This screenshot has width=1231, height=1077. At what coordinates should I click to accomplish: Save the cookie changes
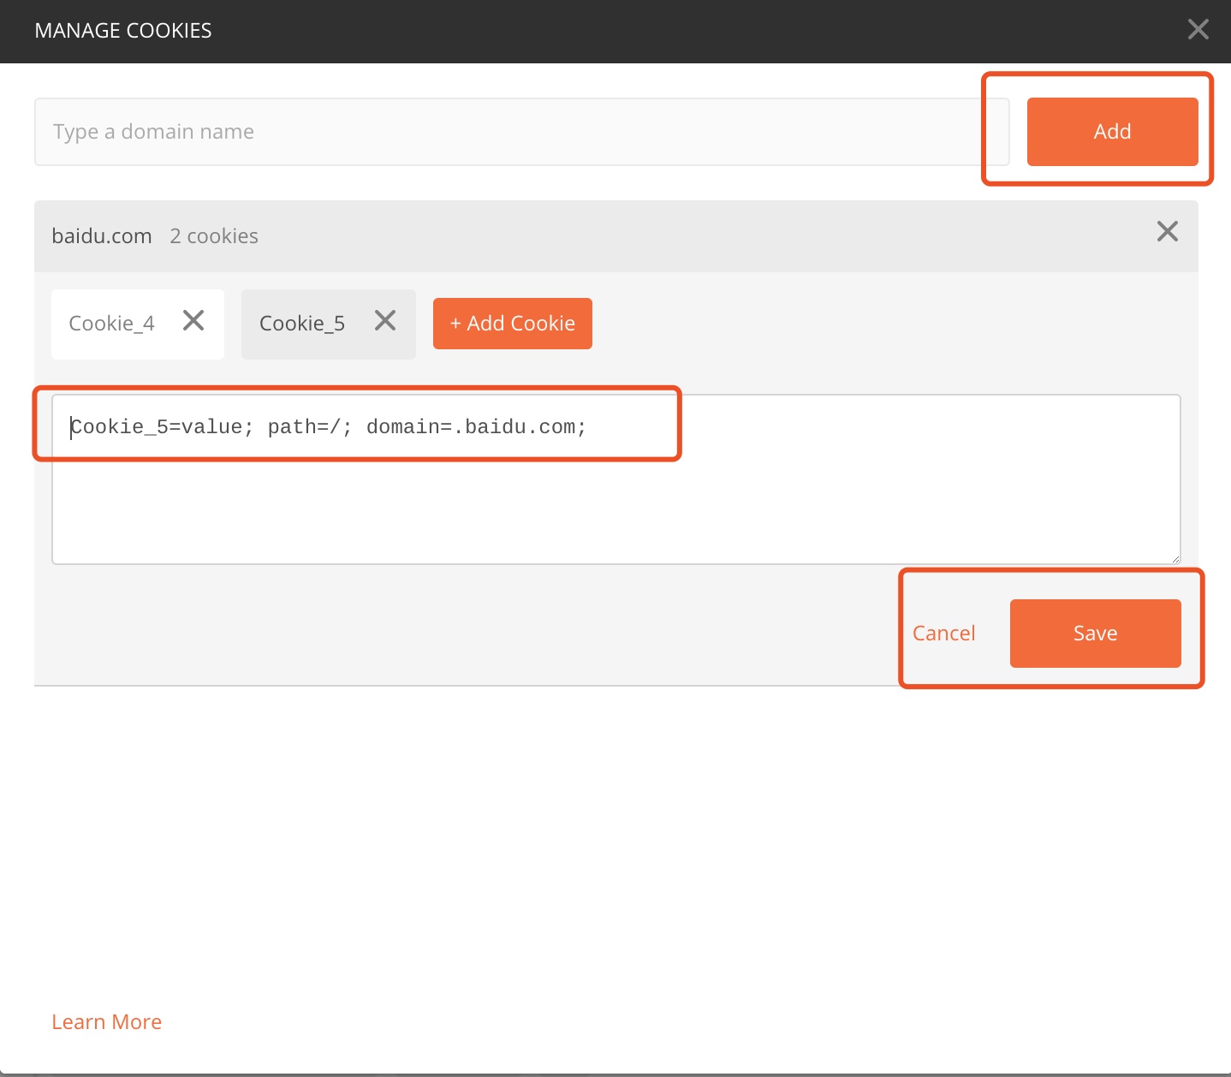1095,634
